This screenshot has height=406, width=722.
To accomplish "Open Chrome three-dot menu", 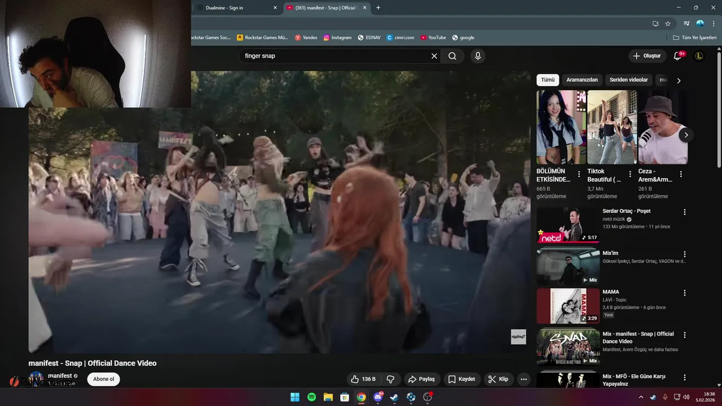I will coord(714,24).
